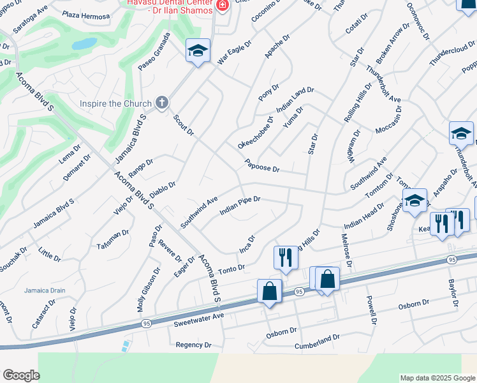Click the Cumberland Dr street label
The width and height of the screenshot is (477, 383).
(x=317, y=342)
